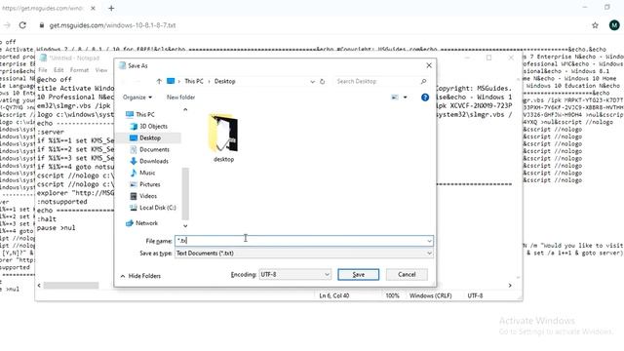Click the browser forward arrow
Image resolution: width=624 pixels, height=351 pixels.
[7, 25]
